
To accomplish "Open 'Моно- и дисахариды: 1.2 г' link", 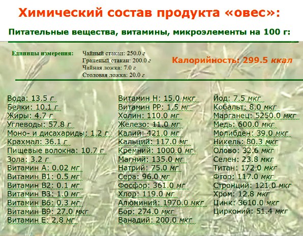I will (x=58, y=133).
